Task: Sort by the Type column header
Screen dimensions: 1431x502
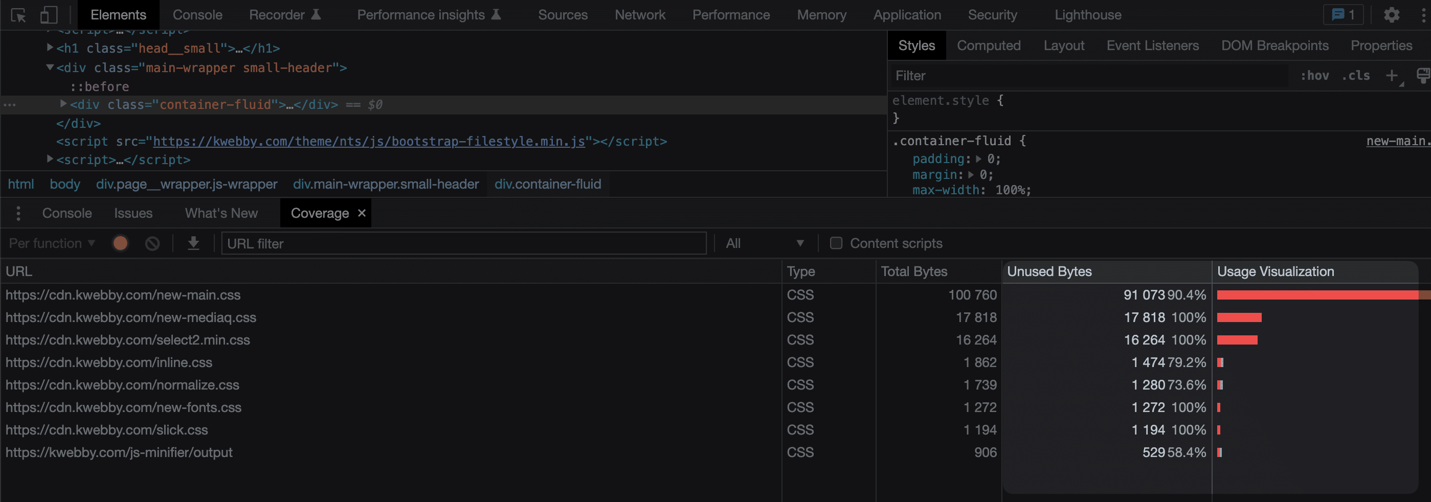Action: [x=829, y=271]
